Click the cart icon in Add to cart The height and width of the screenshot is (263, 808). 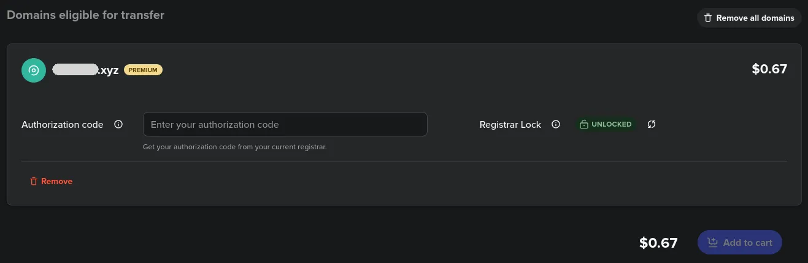[x=712, y=242]
